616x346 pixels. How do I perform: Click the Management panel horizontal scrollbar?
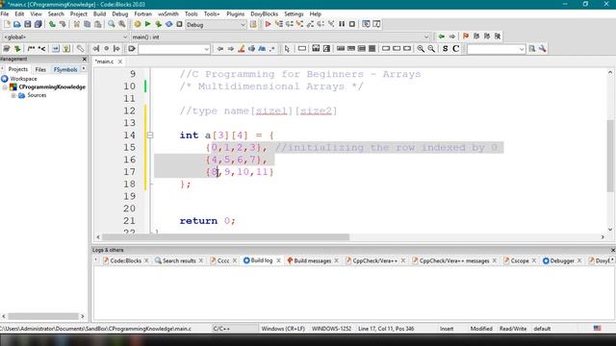coord(43,316)
